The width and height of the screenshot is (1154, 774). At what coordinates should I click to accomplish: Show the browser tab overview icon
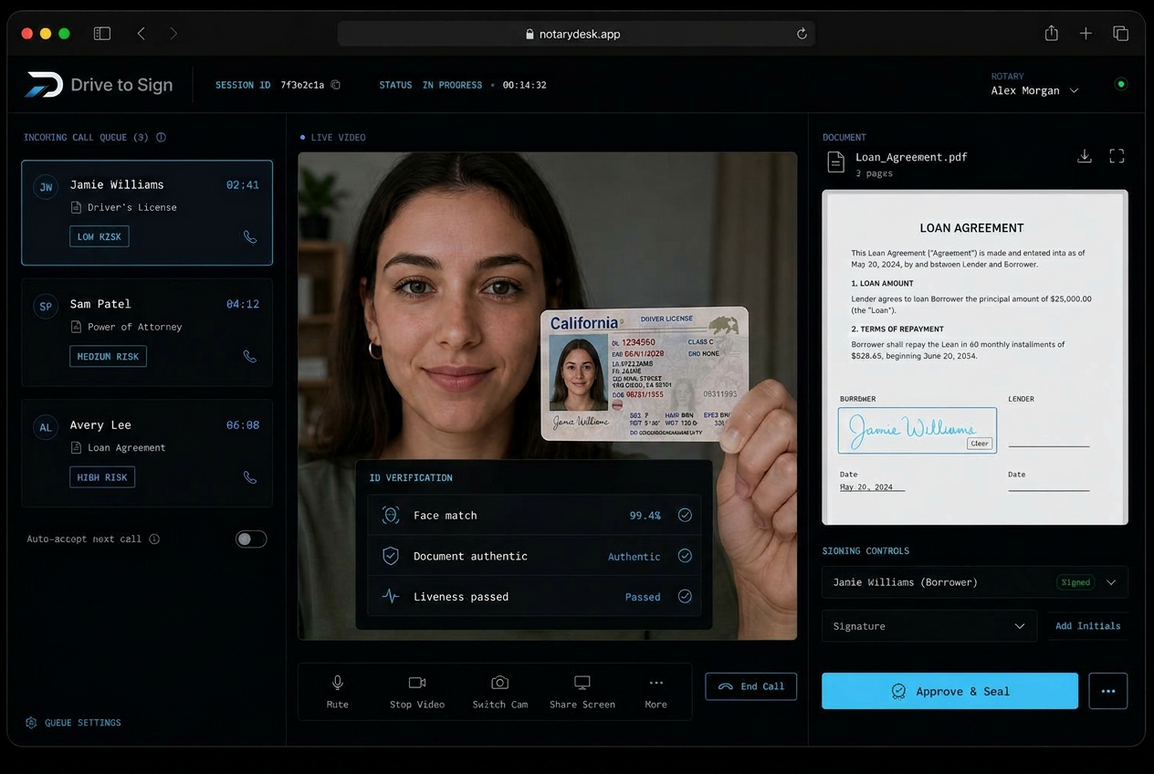pos(1120,34)
